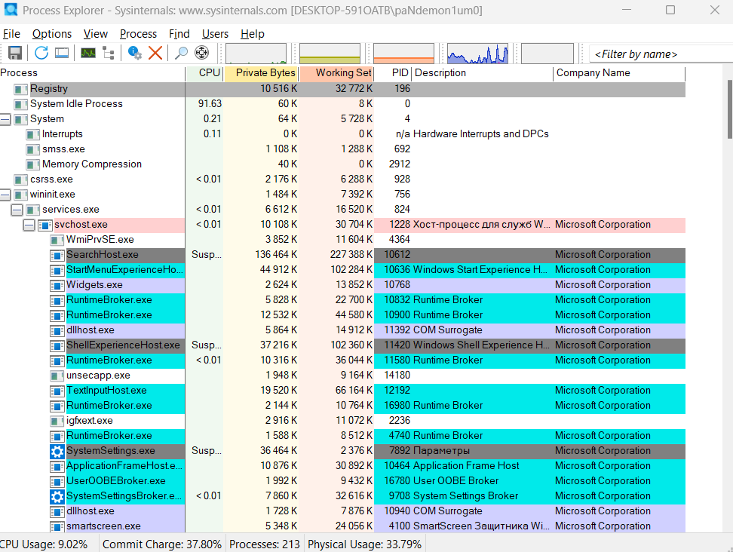Select the Widgets.exe process

342,285
